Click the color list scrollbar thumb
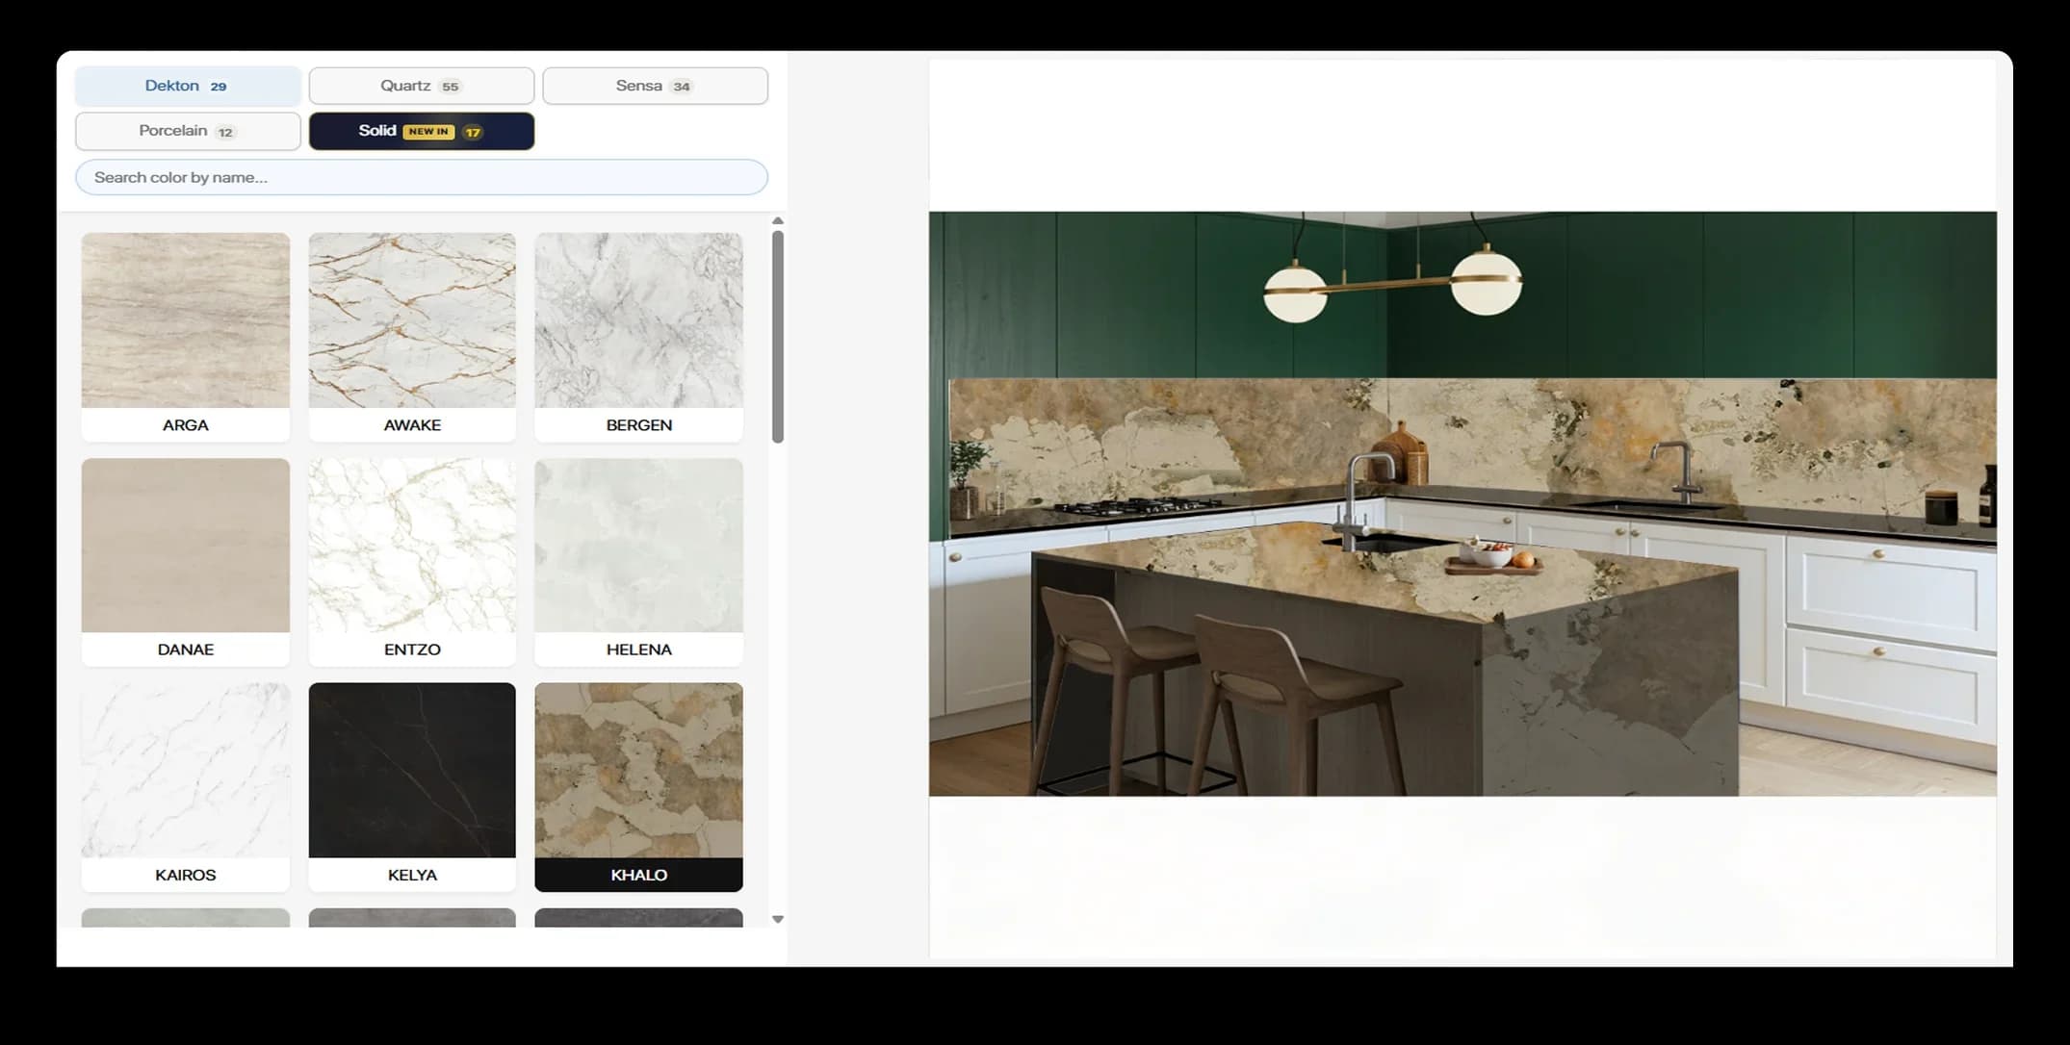Screen dimensions: 2070x1045 click(778, 337)
